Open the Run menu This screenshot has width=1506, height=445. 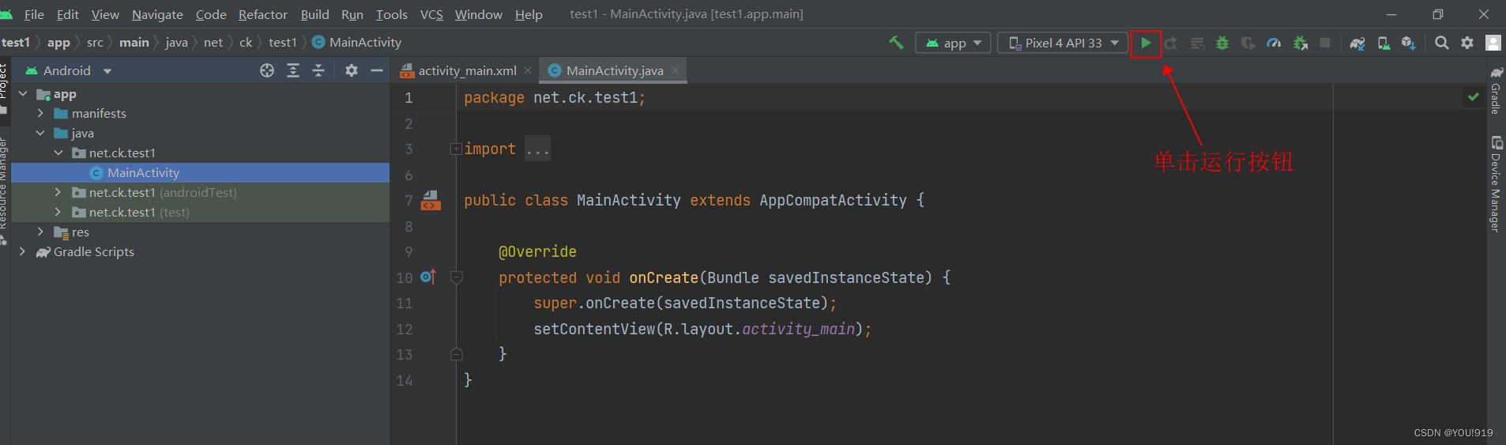[352, 14]
